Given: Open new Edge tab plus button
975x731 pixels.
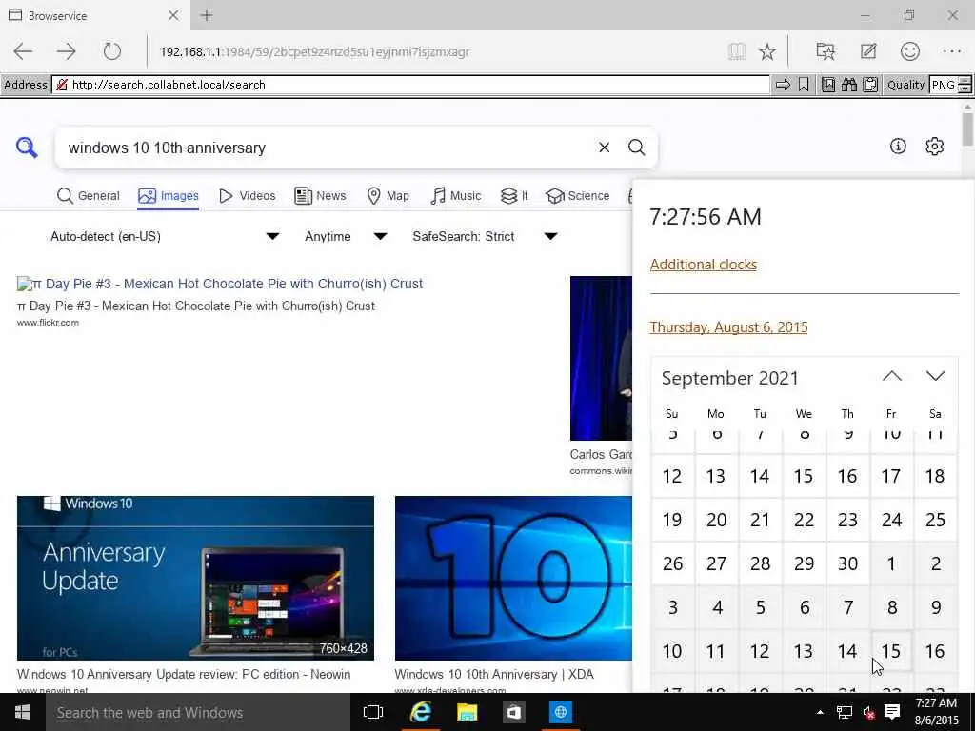Looking at the screenshot, I should [207, 15].
